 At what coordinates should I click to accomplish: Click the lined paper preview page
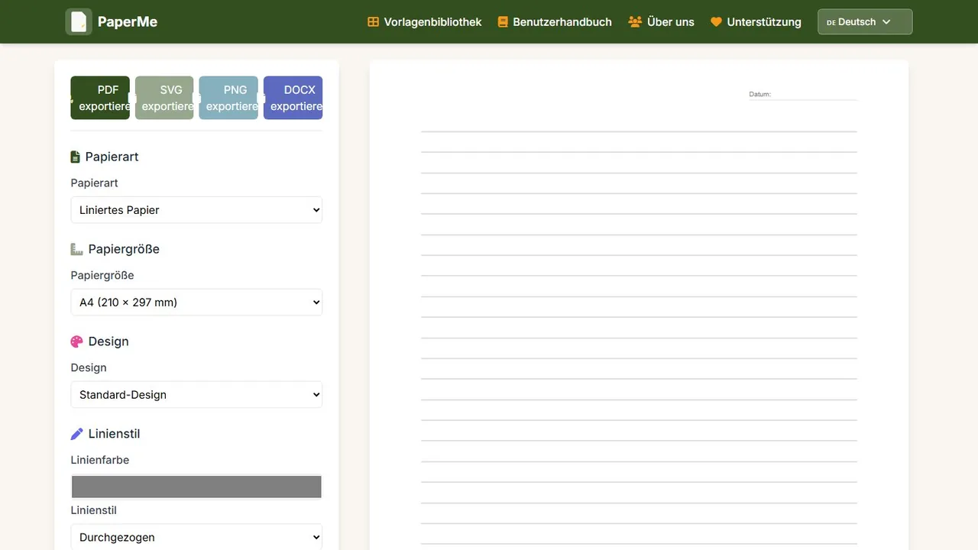tap(639, 306)
